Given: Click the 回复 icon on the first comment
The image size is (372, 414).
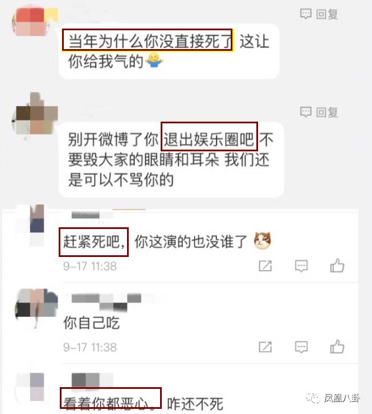Looking at the screenshot, I should point(305,14).
